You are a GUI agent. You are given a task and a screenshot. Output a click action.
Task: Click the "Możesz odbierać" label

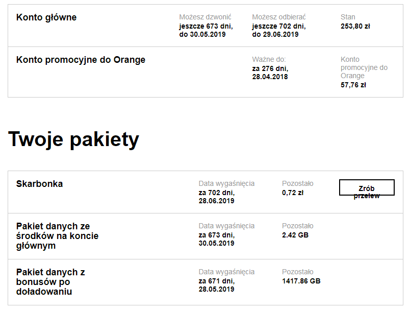point(279,17)
